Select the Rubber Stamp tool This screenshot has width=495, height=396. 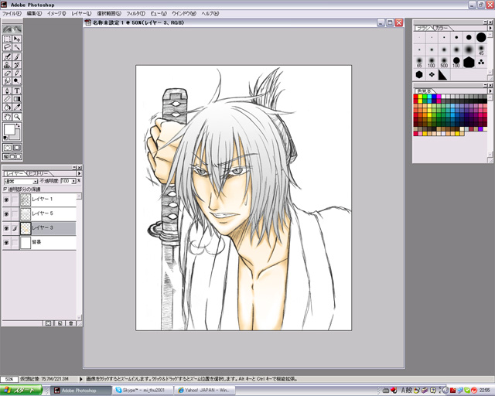coord(8,65)
